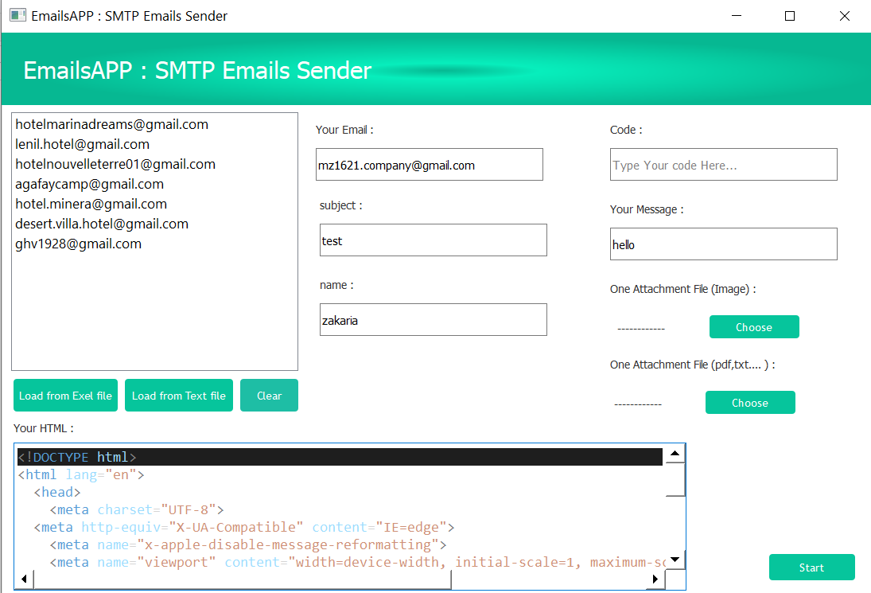Click the x-apple-disable-message-reformatting meta line

pos(247,544)
